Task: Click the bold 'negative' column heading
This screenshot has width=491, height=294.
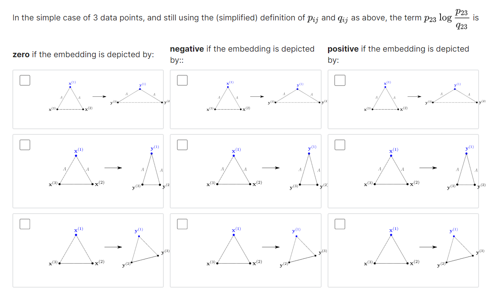Action: [187, 49]
